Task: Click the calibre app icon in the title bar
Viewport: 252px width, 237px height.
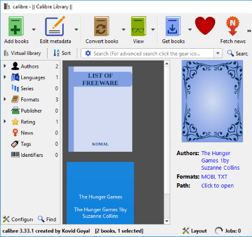Action: [7, 6]
